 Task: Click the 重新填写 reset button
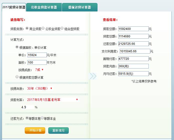[58, 131]
